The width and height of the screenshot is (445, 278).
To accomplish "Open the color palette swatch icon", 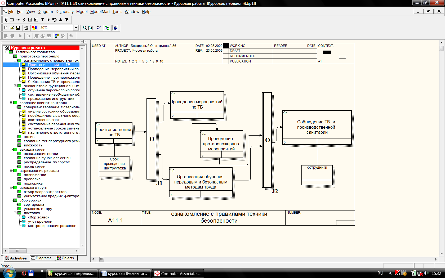I will pos(34,28).
